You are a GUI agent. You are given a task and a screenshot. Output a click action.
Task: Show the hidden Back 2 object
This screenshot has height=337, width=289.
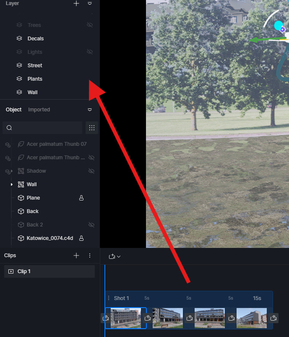click(91, 225)
